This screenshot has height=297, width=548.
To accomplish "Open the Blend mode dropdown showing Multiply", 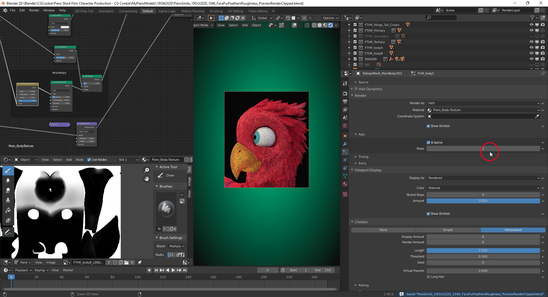I will coord(176,246).
